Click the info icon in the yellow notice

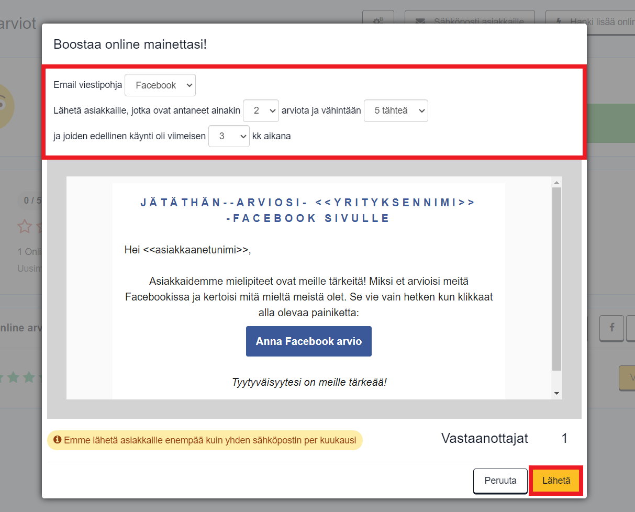[58, 440]
